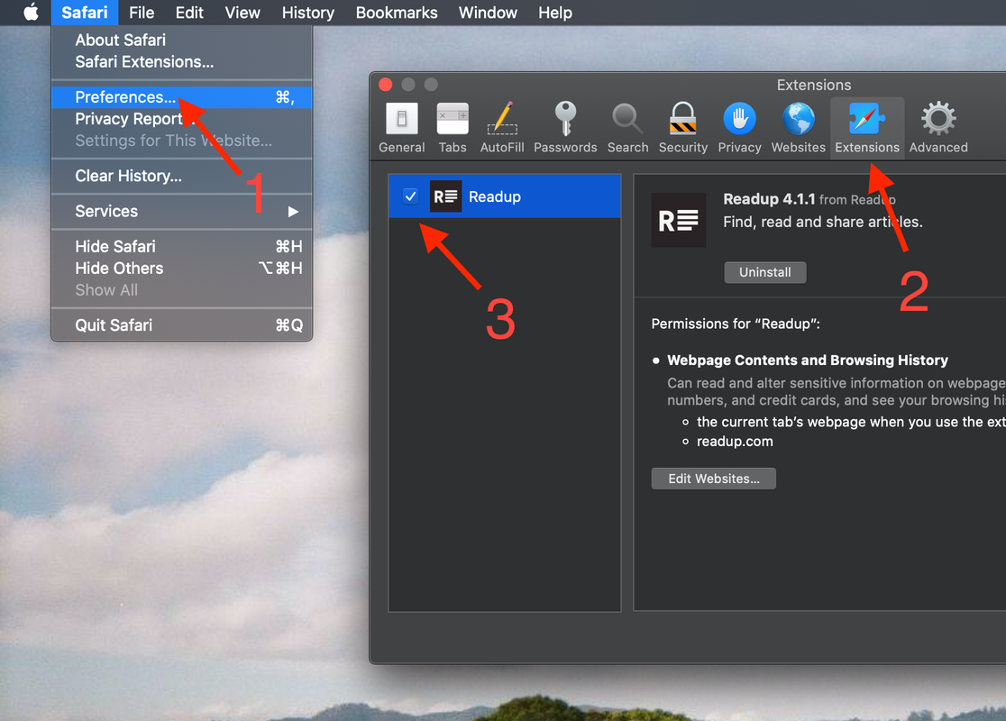Uncheck the Readup extension checkbox
1006x721 pixels.
pos(411,196)
